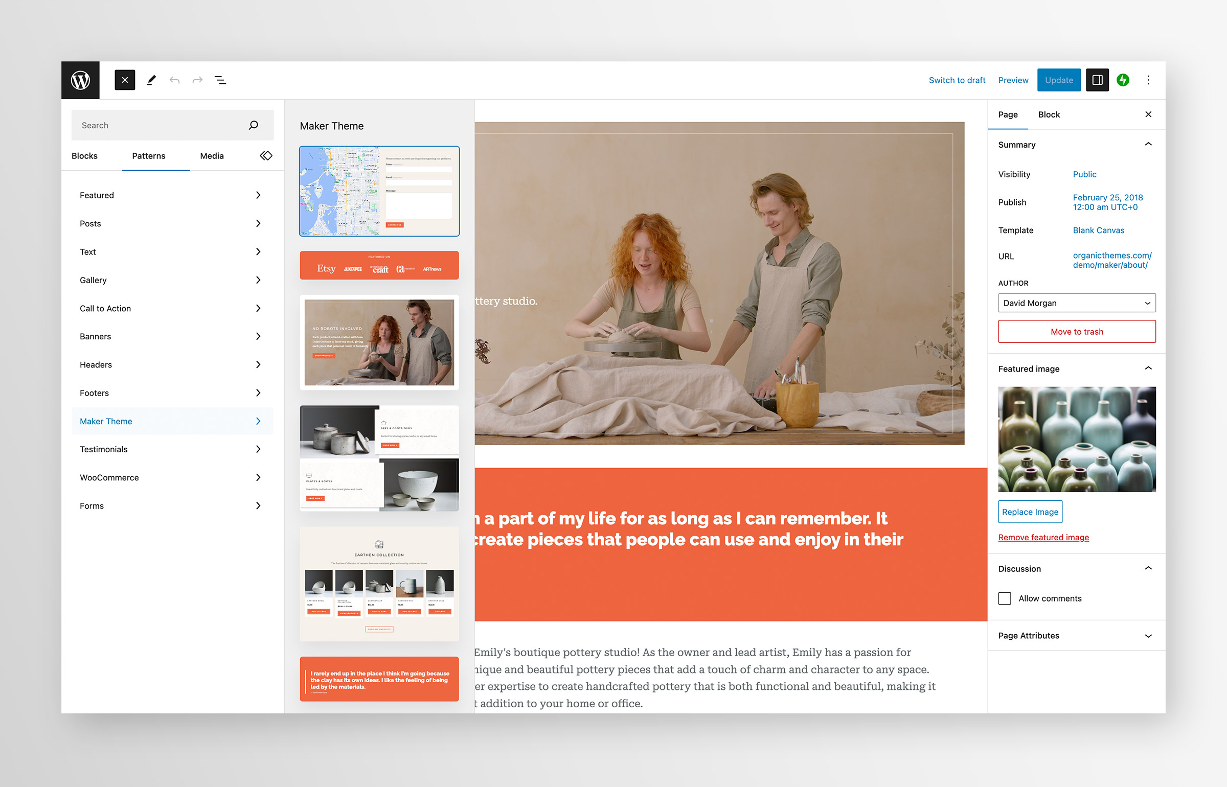Open the Call to Action category

tap(172, 308)
